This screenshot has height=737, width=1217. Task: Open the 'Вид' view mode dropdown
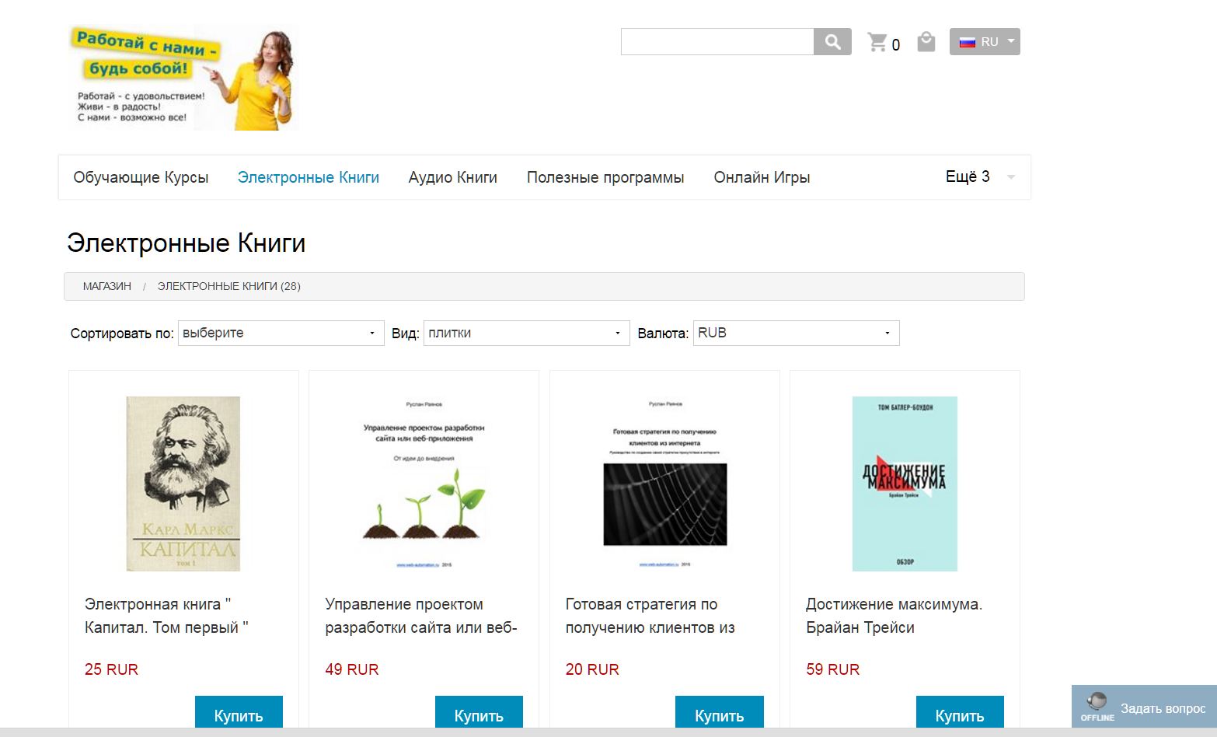coord(526,333)
